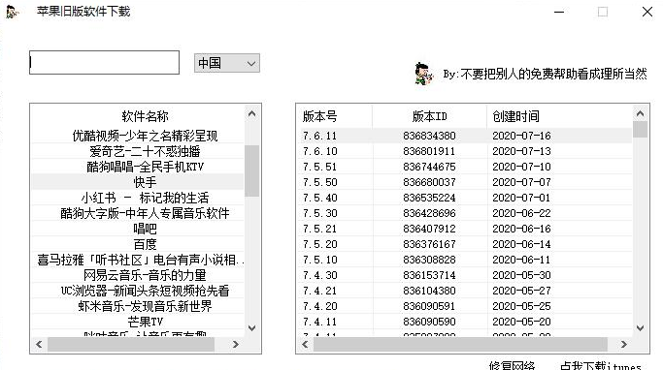This screenshot has height=370, width=663.
Task: Click the By:不要把别人的免费帮助看成理所当然 text
Action: 545,75
